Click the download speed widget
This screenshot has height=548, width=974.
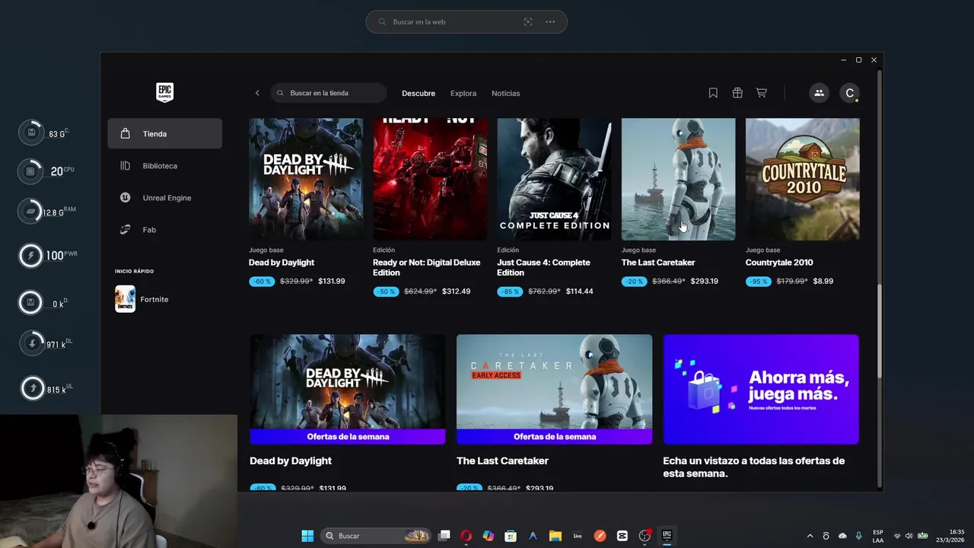tap(45, 344)
